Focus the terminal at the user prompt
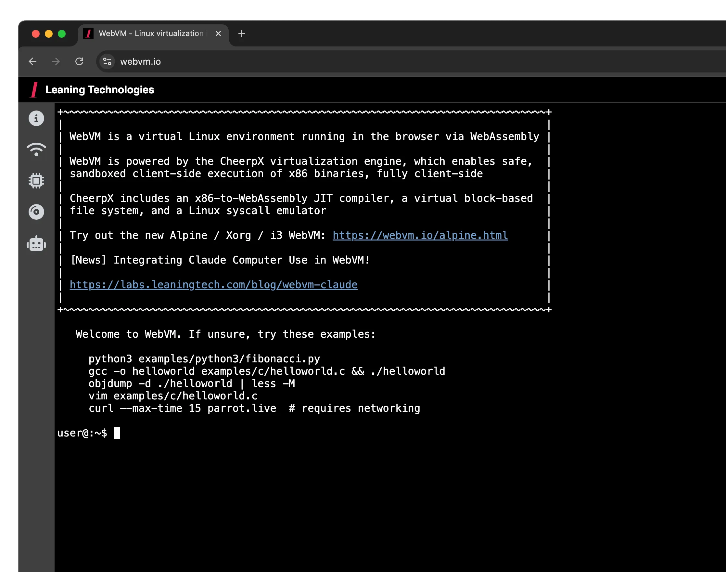Viewport: 726px width, 572px height. (117, 433)
